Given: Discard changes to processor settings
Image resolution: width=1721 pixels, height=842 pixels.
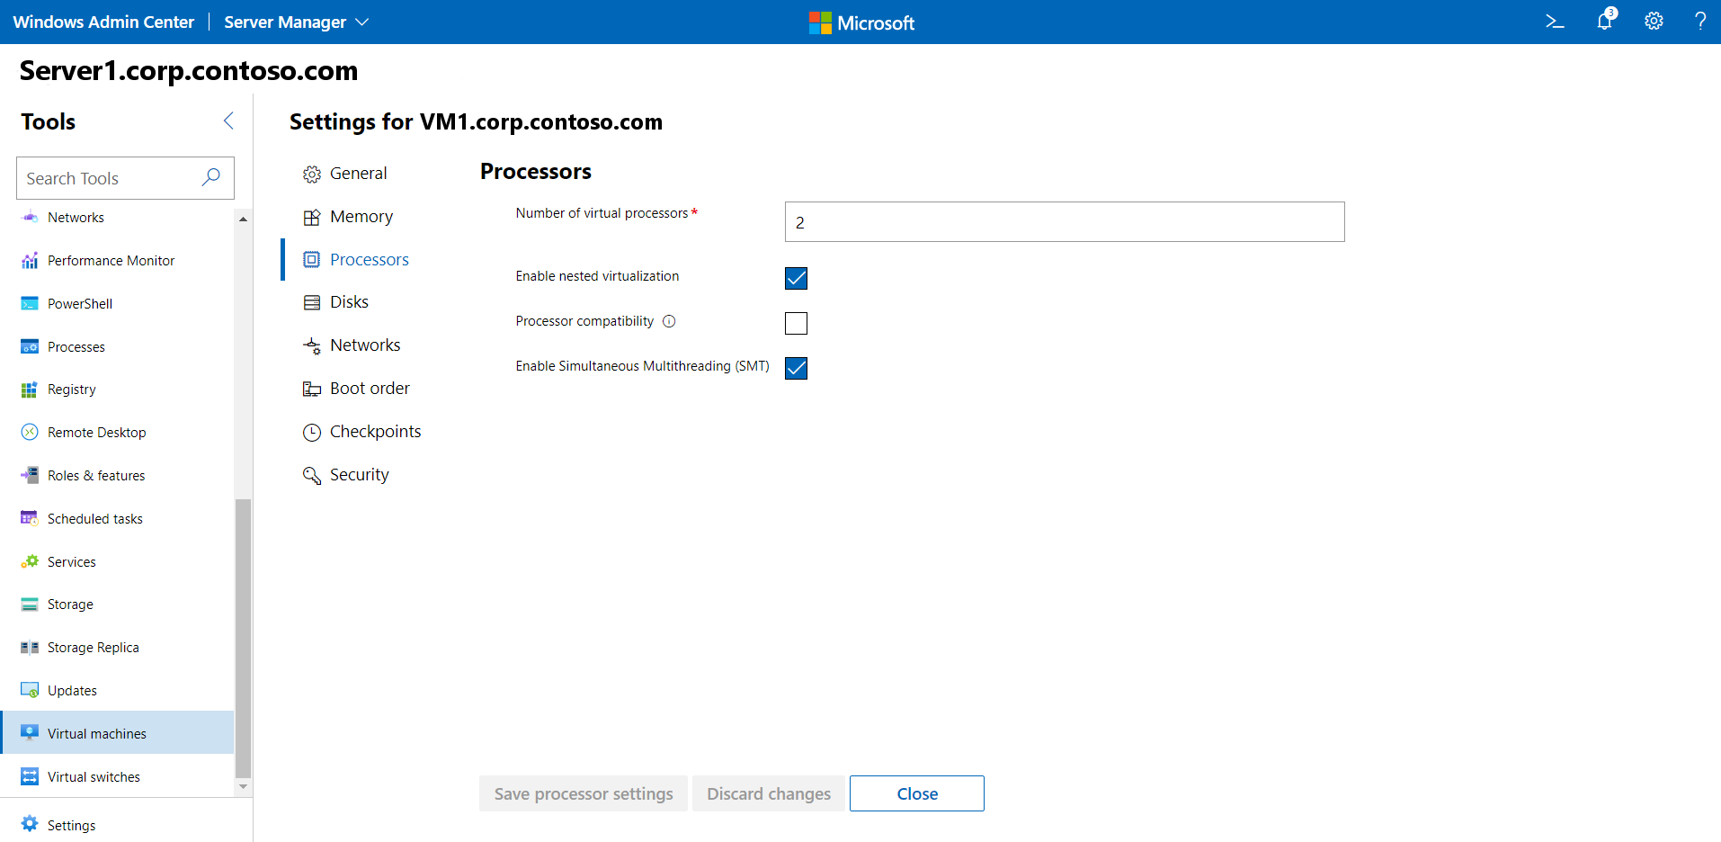Looking at the screenshot, I should pyautogui.click(x=768, y=793).
